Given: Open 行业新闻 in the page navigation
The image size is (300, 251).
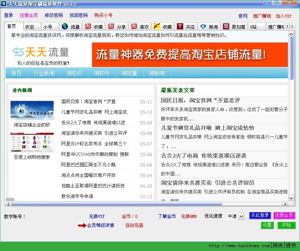Looking at the screenshot, I should pos(44,73).
